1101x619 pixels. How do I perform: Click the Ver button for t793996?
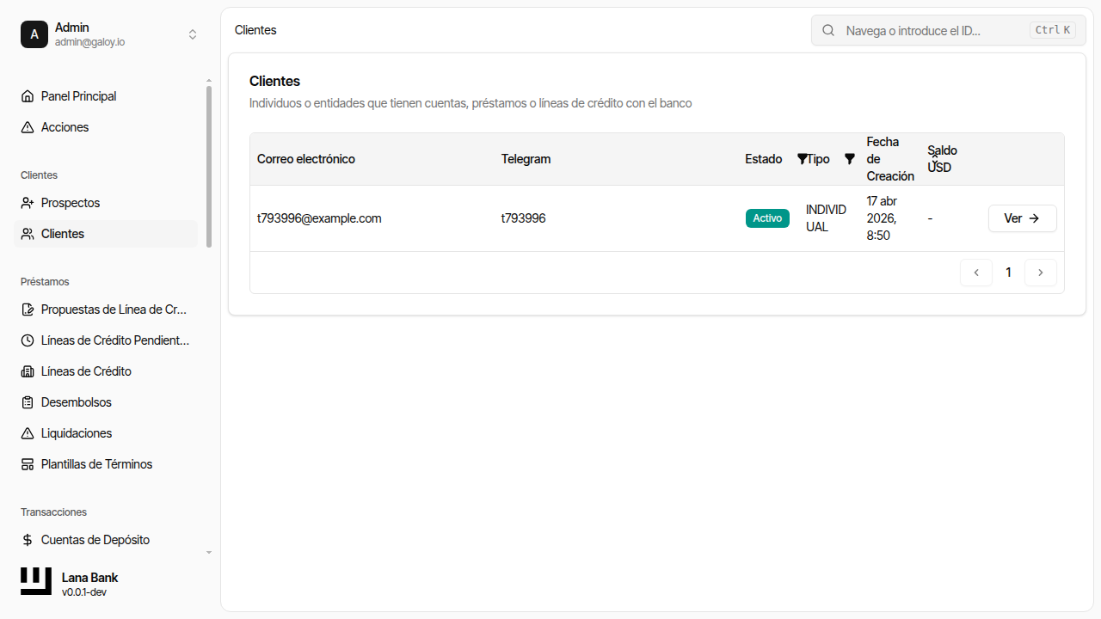(1022, 218)
